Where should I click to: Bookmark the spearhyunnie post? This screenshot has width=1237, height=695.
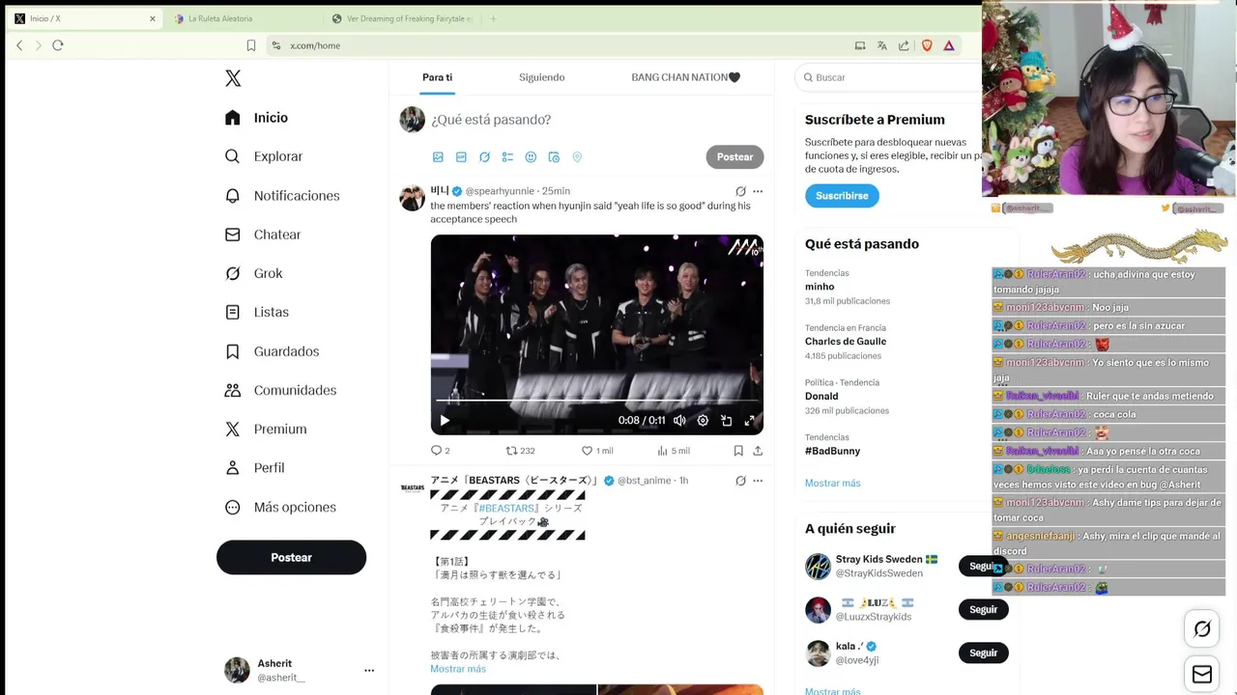(x=738, y=451)
